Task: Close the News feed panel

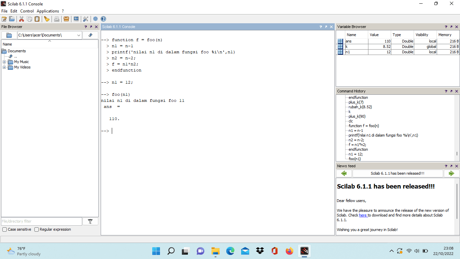Action: [x=457, y=166]
